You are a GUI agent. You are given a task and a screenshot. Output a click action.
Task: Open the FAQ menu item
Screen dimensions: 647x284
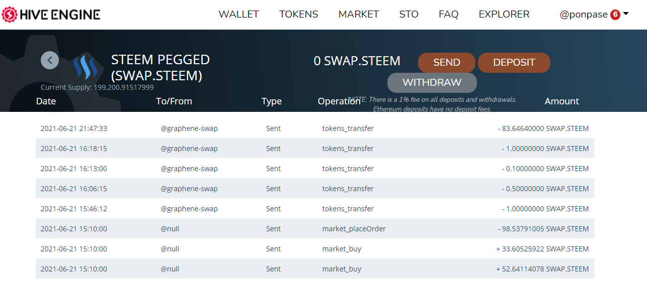pos(449,15)
